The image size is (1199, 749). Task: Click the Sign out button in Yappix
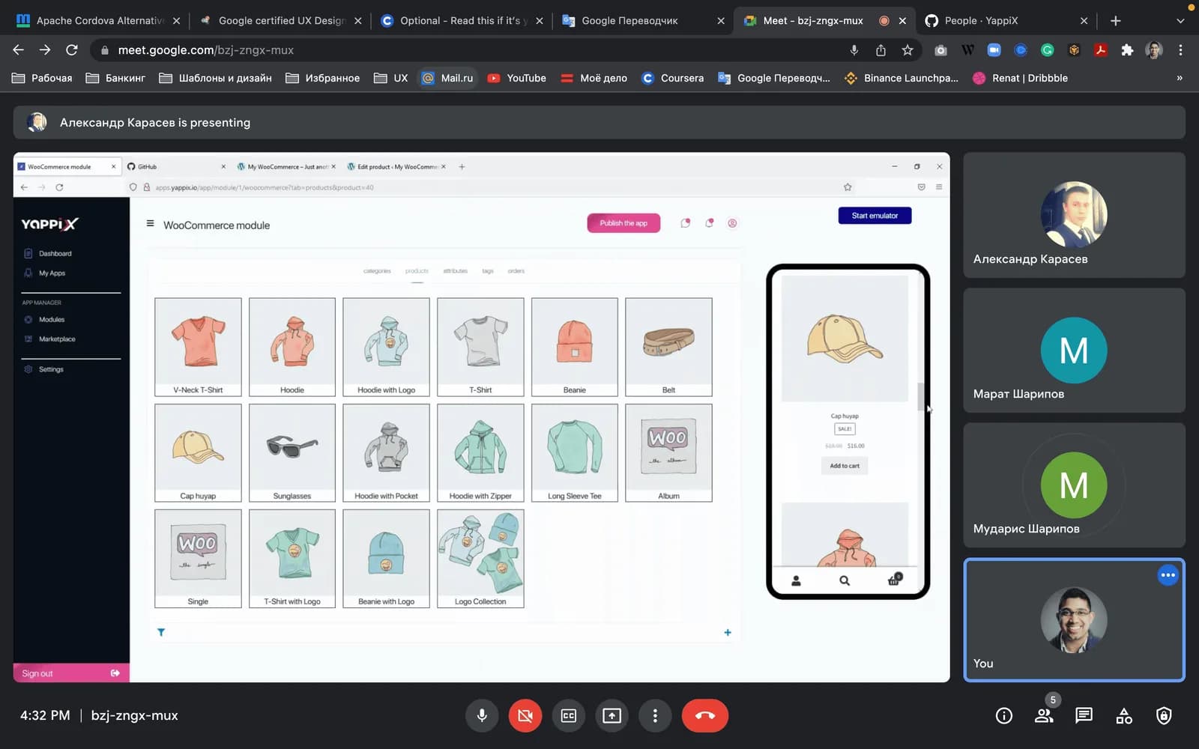(x=71, y=673)
